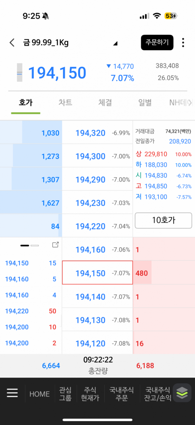The image size is (195, 425).
Task: Open 관심그룹 in bottom navigation
Action: click(x=65, y=394)
